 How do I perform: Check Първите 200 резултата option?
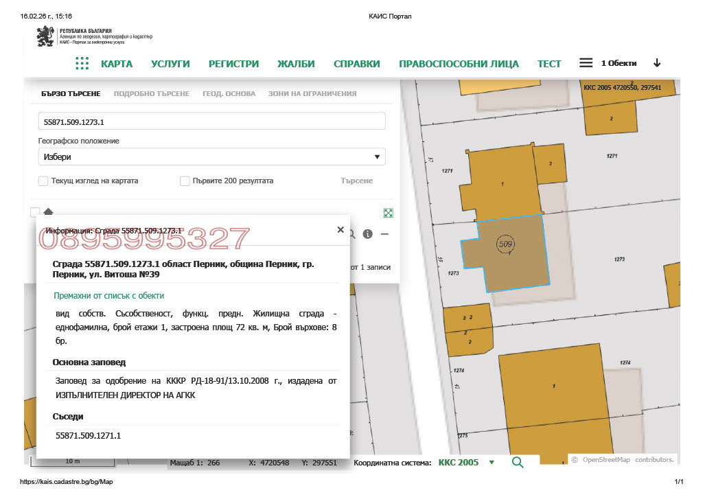point(185,181)
